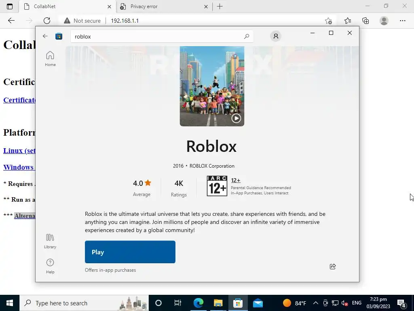This screenshot has width=414, height=311.
Task: Close the CollabNet tab
Action: click(109, 6)
